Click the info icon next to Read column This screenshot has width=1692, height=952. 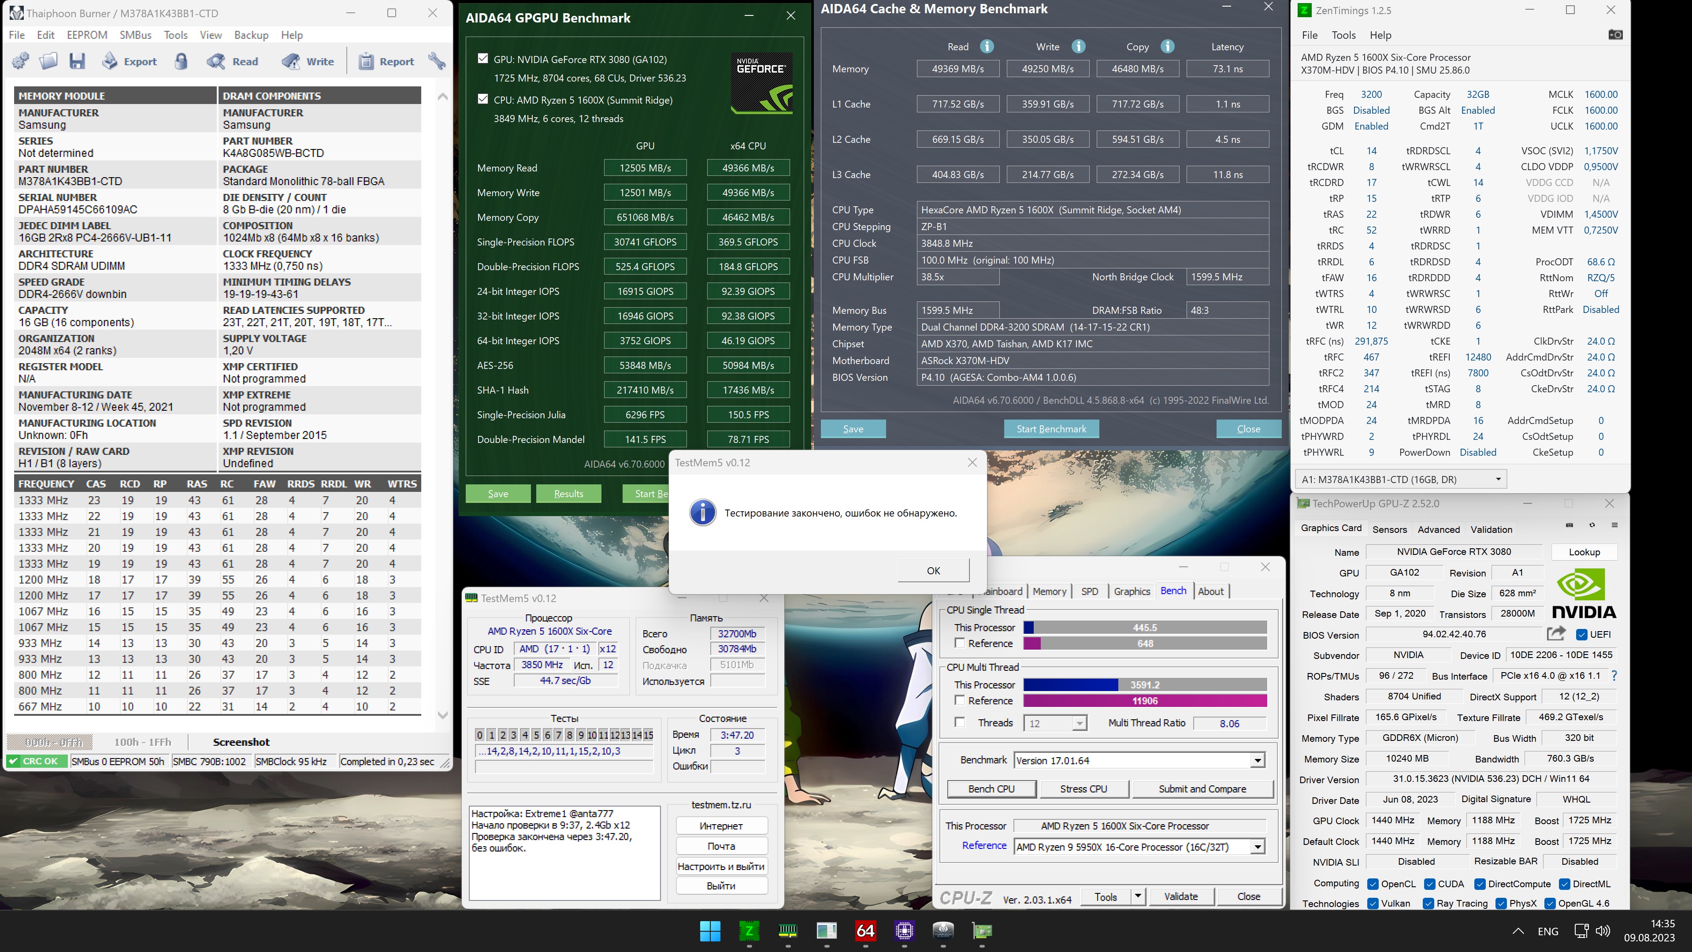tap(987, 47)
